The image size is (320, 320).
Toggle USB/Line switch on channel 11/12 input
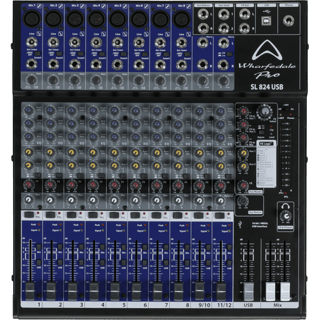230,54
